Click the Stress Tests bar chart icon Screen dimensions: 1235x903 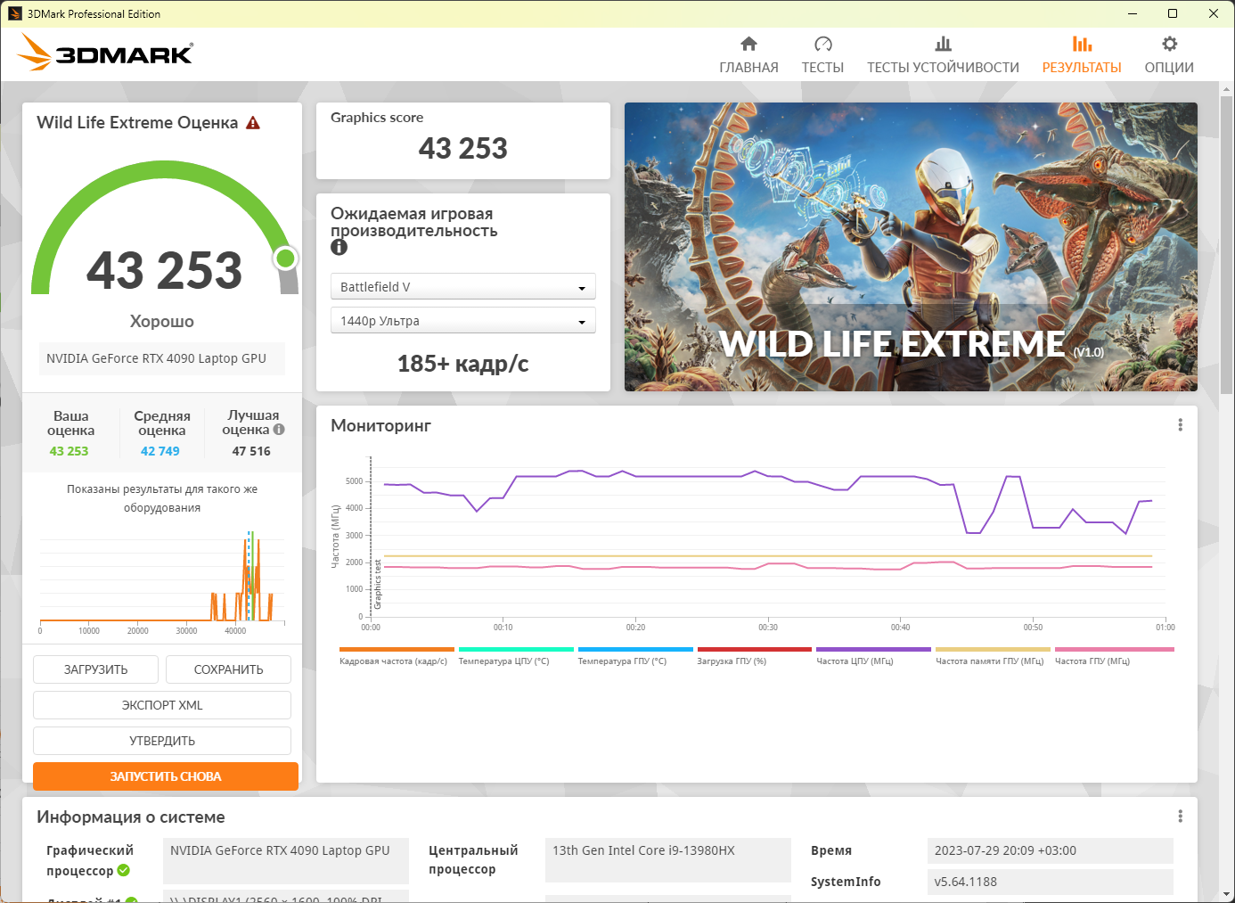pyautogui.click(x=943, y=44)
